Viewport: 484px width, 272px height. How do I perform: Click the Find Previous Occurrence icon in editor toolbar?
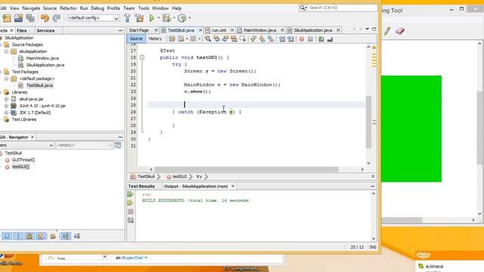coord(217,39)
